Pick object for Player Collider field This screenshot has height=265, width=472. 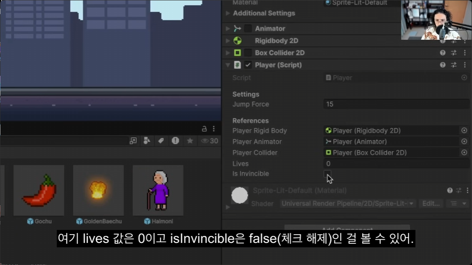(x=464, y=152)
